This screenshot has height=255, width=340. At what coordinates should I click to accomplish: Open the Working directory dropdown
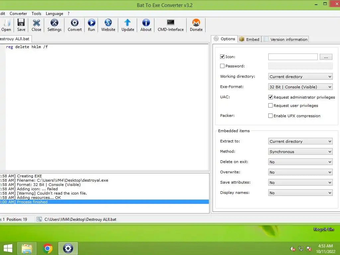coord(300,77)
